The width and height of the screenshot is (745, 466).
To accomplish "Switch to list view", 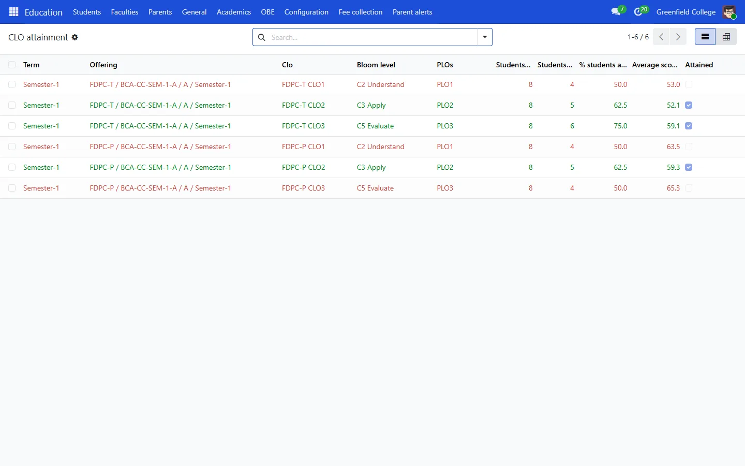I will pyautogui.click(x=705, y=37).
